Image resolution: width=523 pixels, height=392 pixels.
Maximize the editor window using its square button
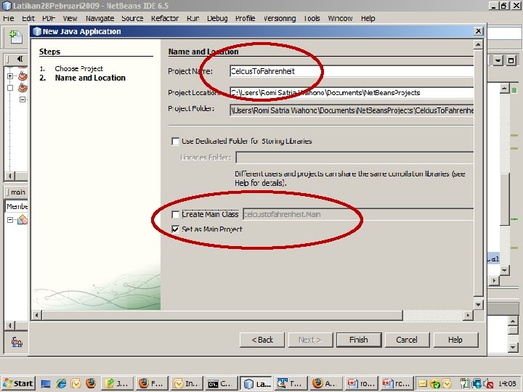511,61
